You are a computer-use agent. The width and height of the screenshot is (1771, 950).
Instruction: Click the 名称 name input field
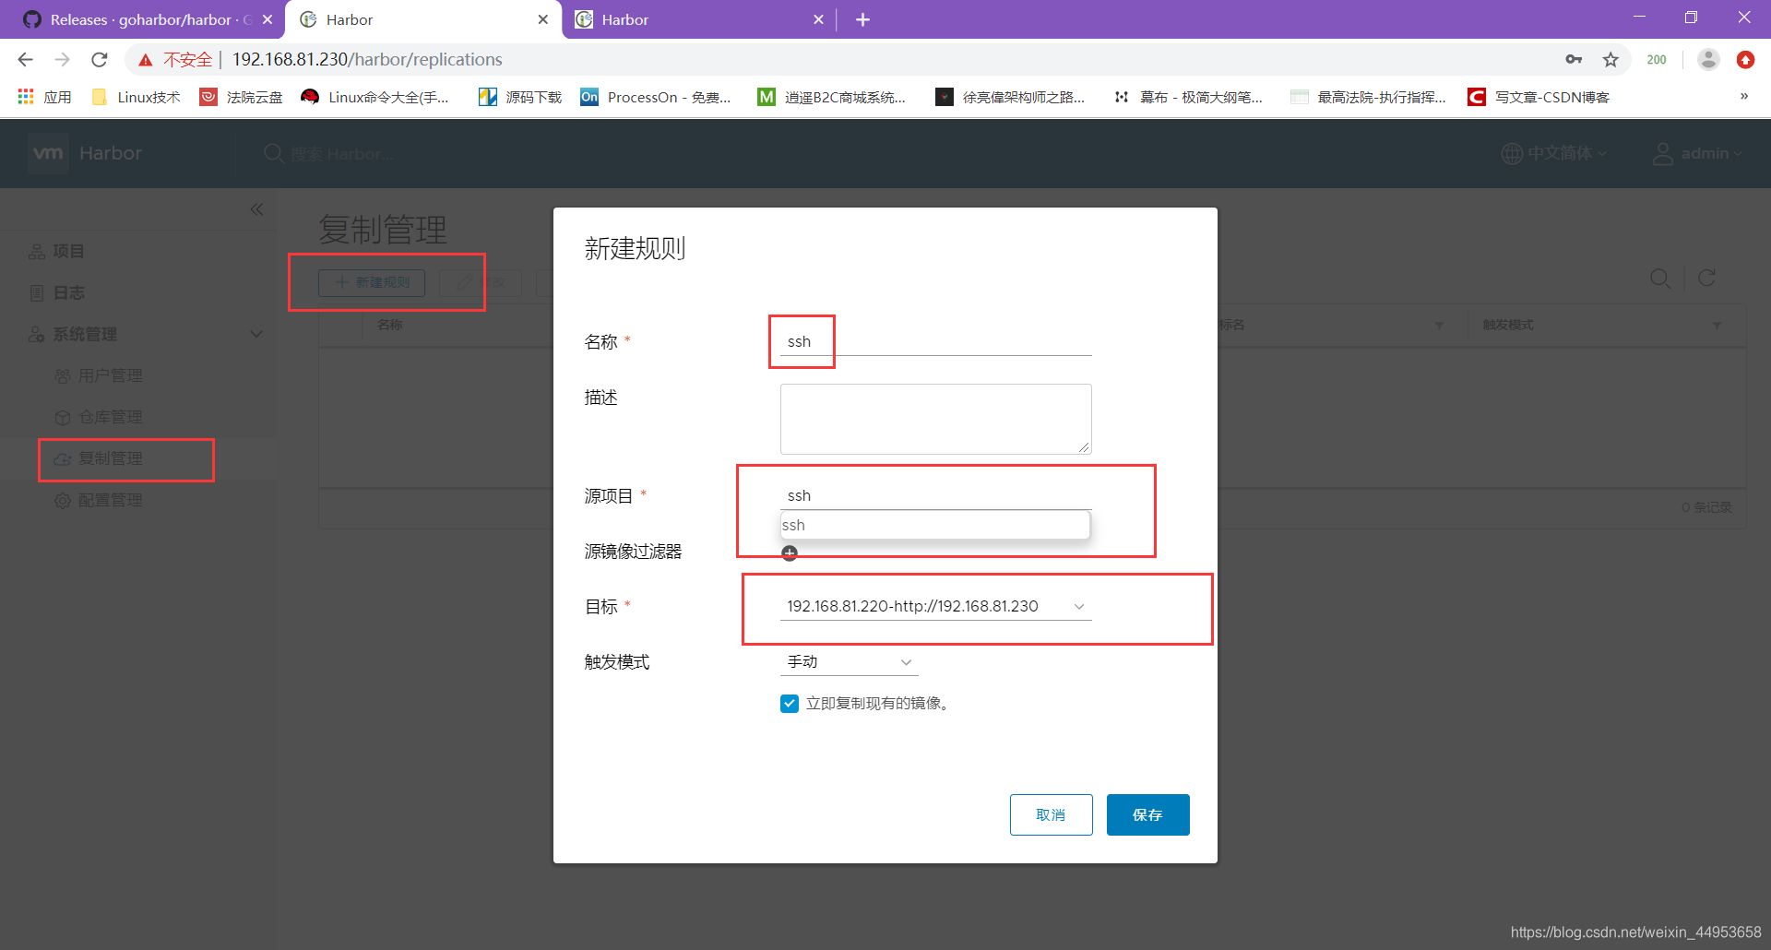pyautogui.click(x=935, y=341)
